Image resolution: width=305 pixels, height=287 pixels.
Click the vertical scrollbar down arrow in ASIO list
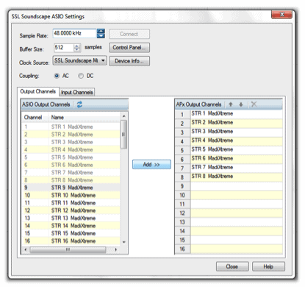coord(124,242)
